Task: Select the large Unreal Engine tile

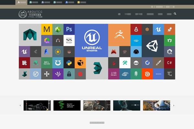Action: coord(91,41)
